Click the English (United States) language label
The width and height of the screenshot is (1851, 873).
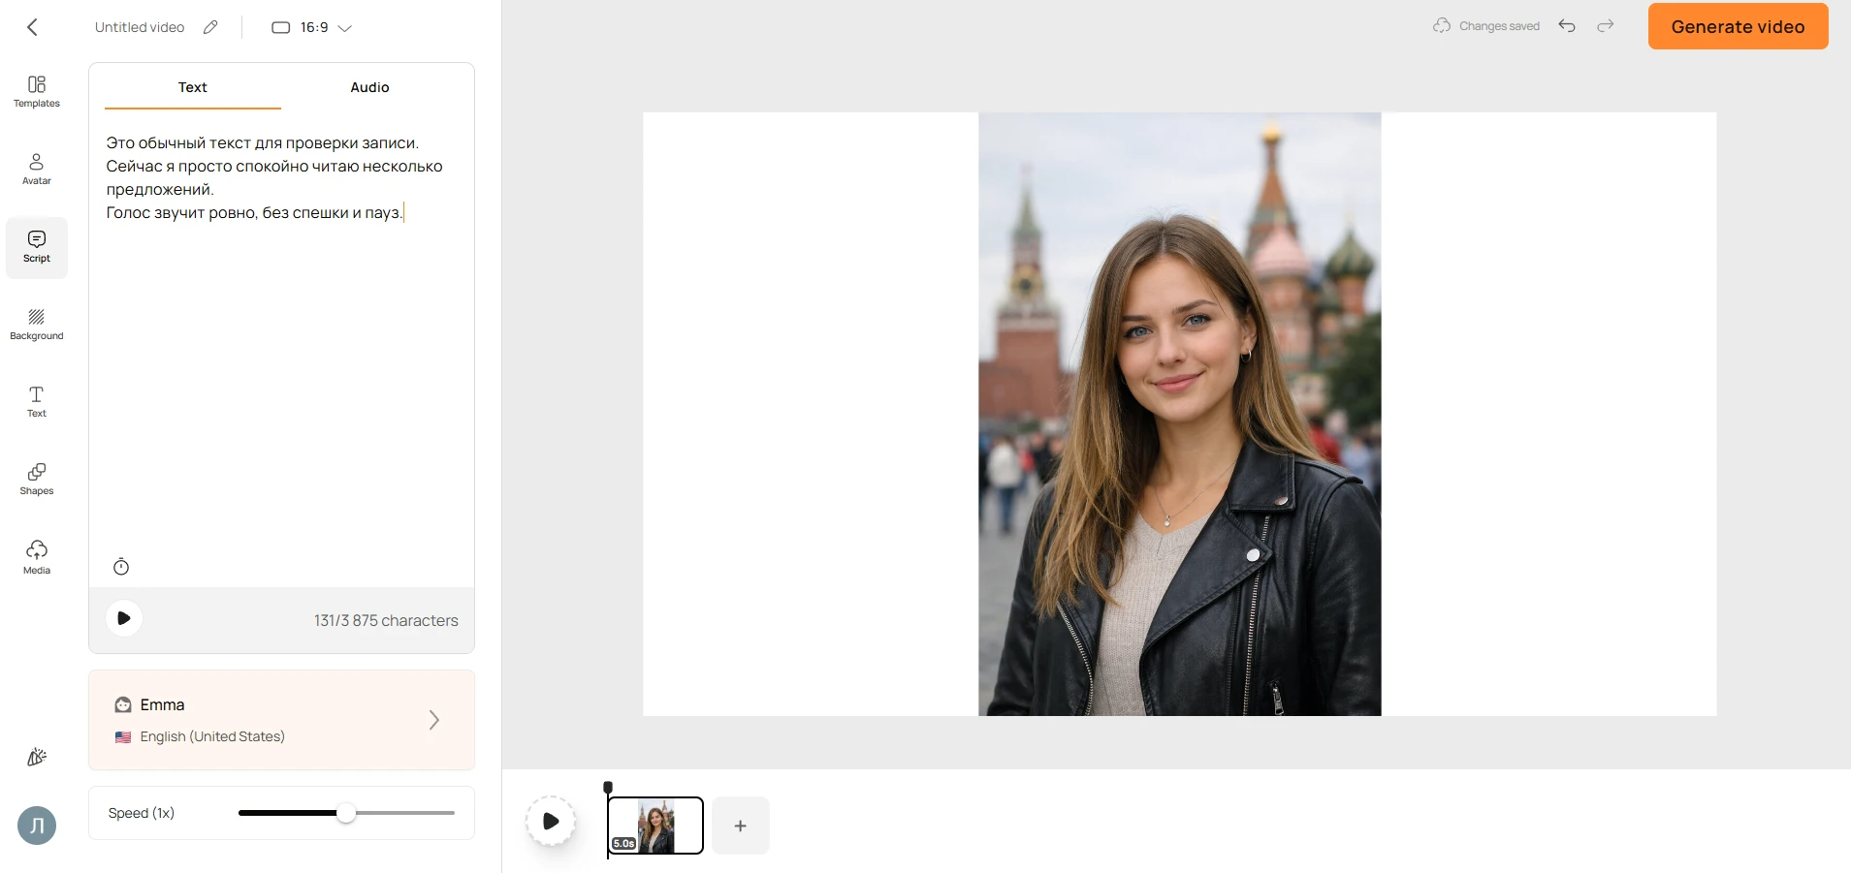(212, 736)
